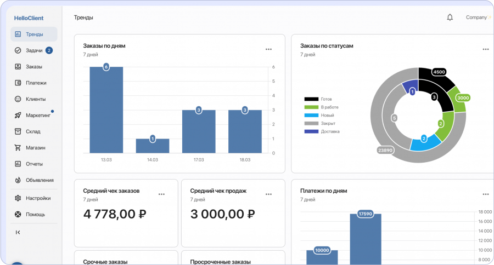Screen dimensions: 494x265
Task: Open Настройки page
Action: pyautogui.click(x=34, y=198)
